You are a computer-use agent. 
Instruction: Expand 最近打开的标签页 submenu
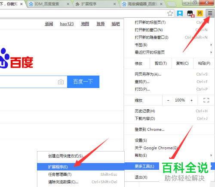169,52
